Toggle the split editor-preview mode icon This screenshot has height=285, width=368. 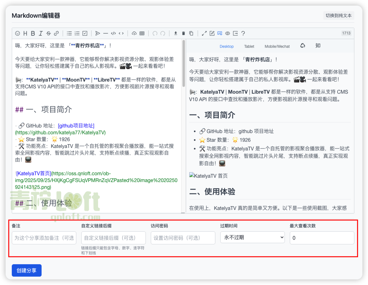220,33
